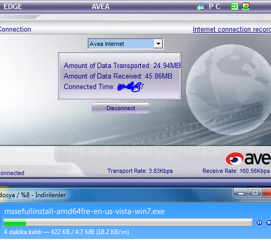Select the mssefullinstall-amd64fre-en-us-vista-win7.exe file name
271x242 pixels.
84,211
